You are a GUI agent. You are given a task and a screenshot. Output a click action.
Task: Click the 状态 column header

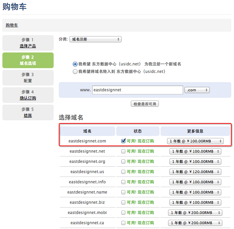coord(138,131)
